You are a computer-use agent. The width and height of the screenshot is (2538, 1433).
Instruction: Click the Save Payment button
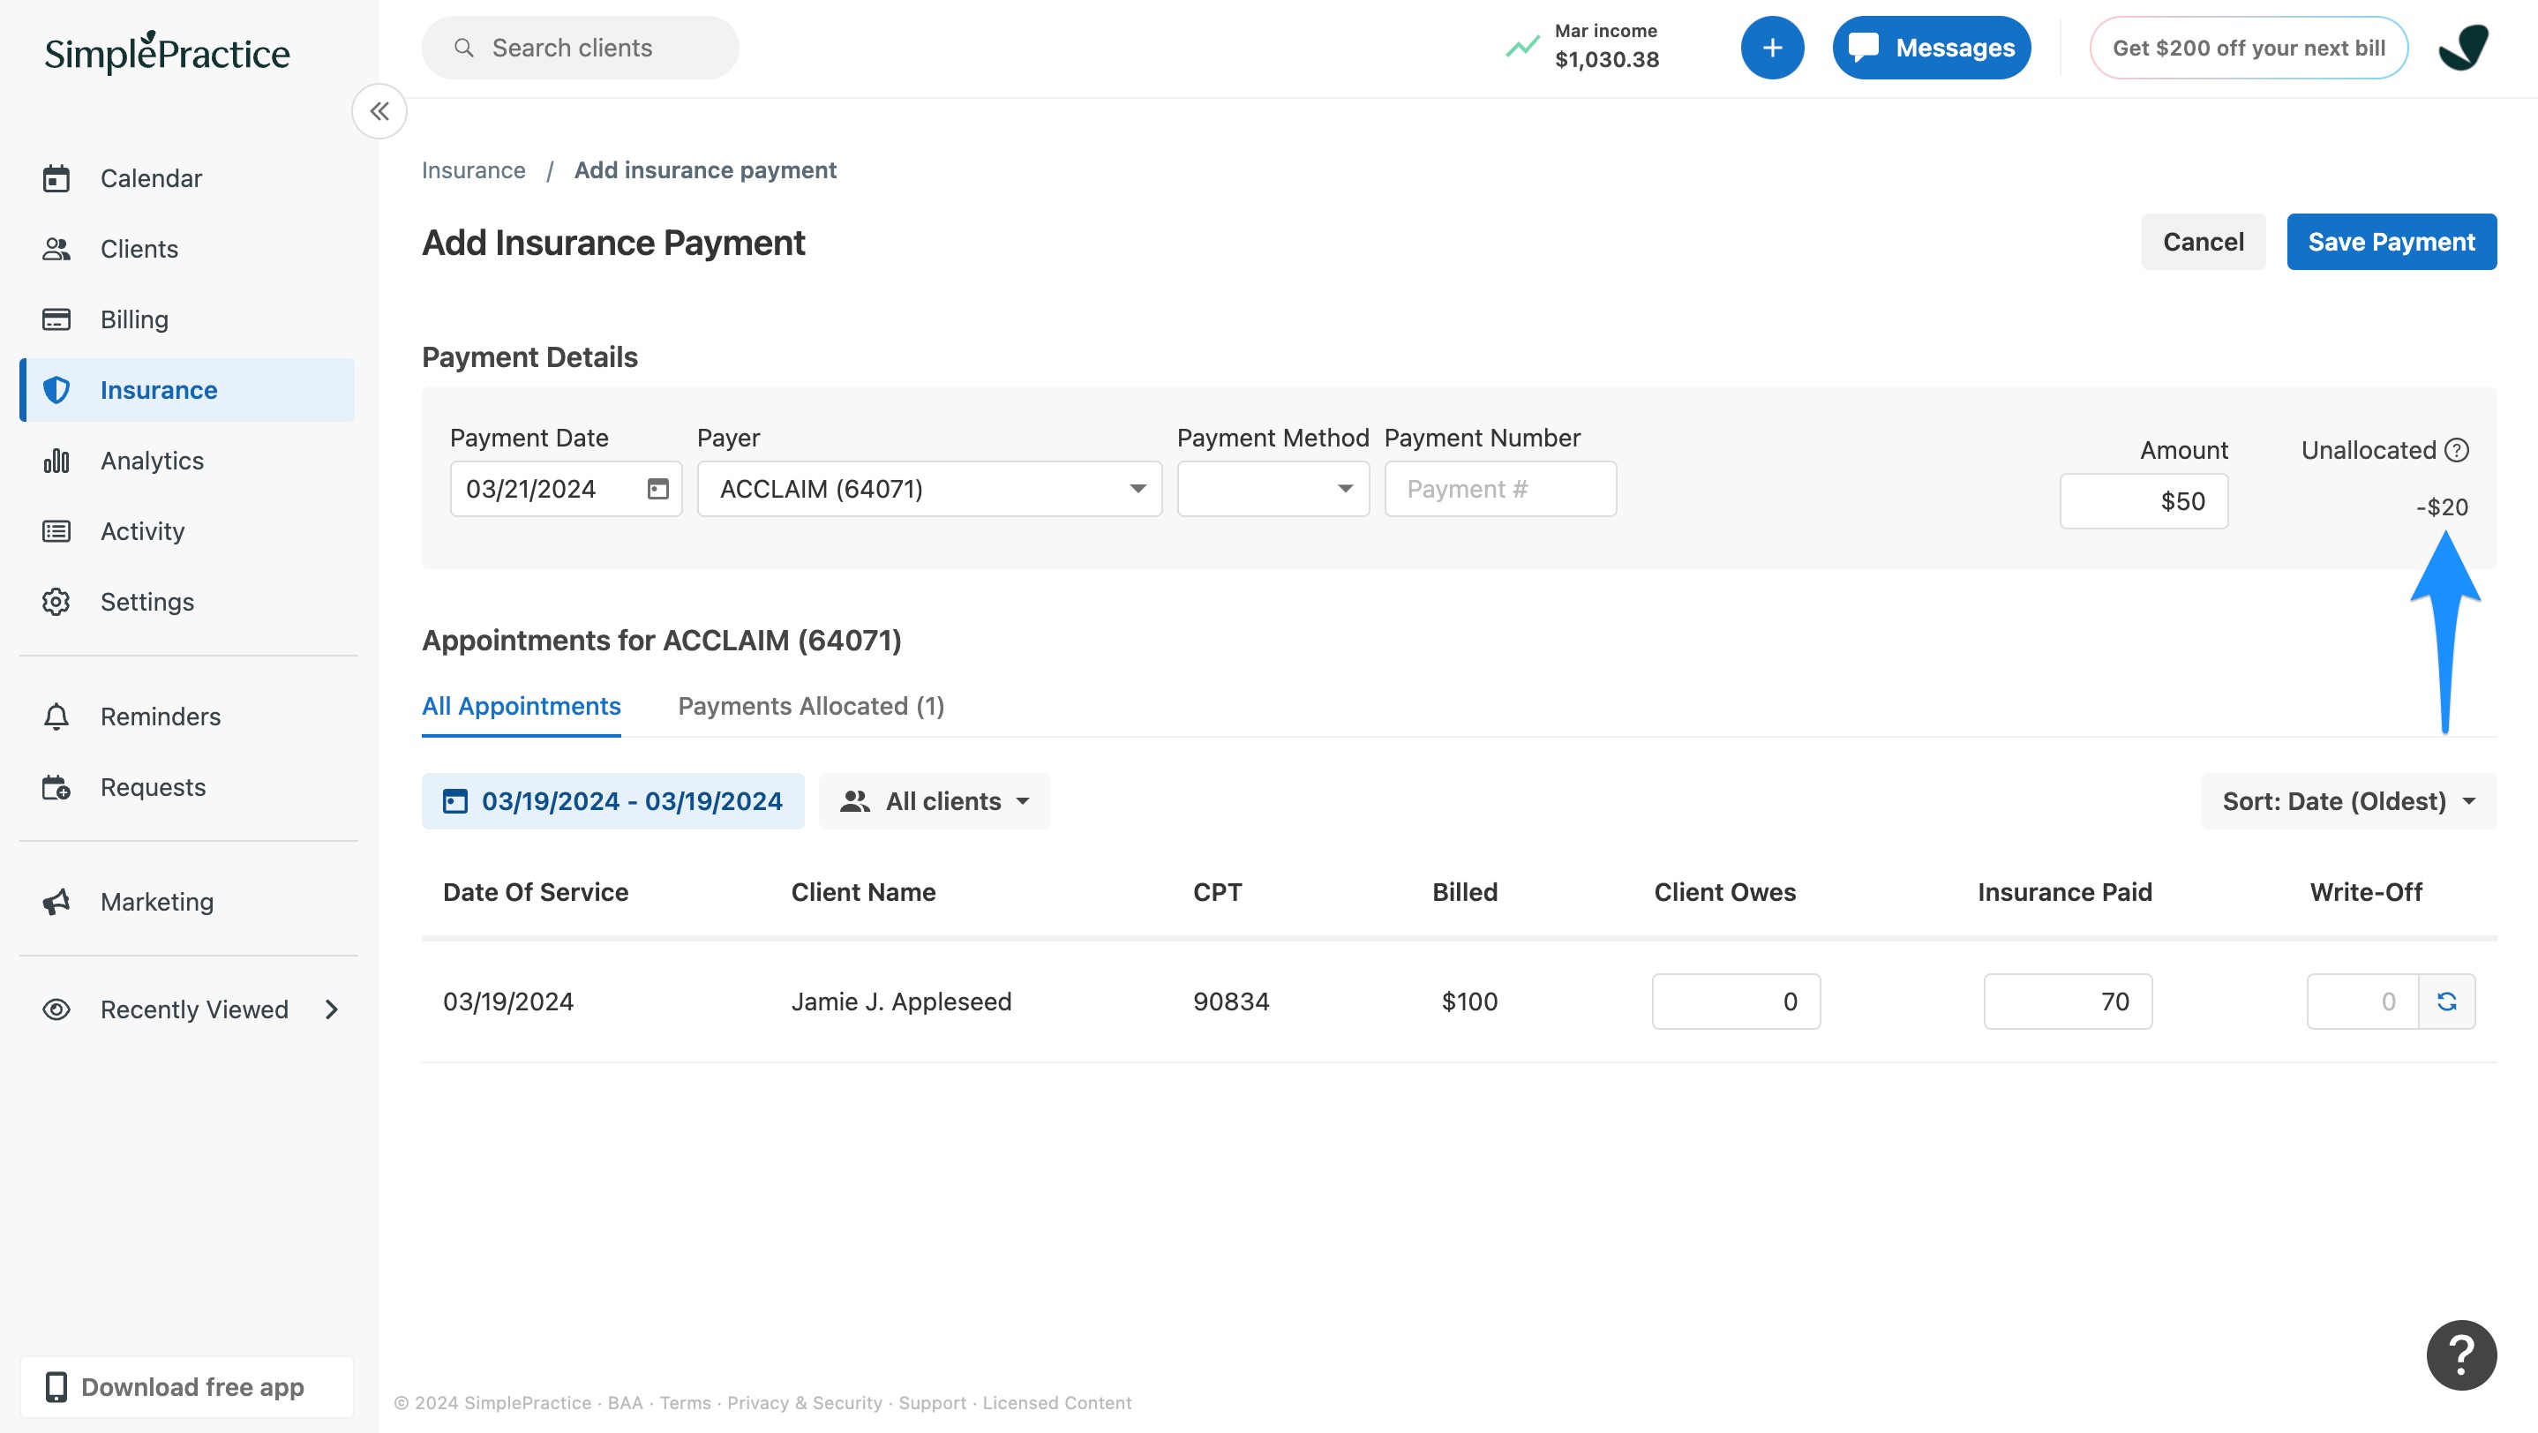coord(2392,241)
